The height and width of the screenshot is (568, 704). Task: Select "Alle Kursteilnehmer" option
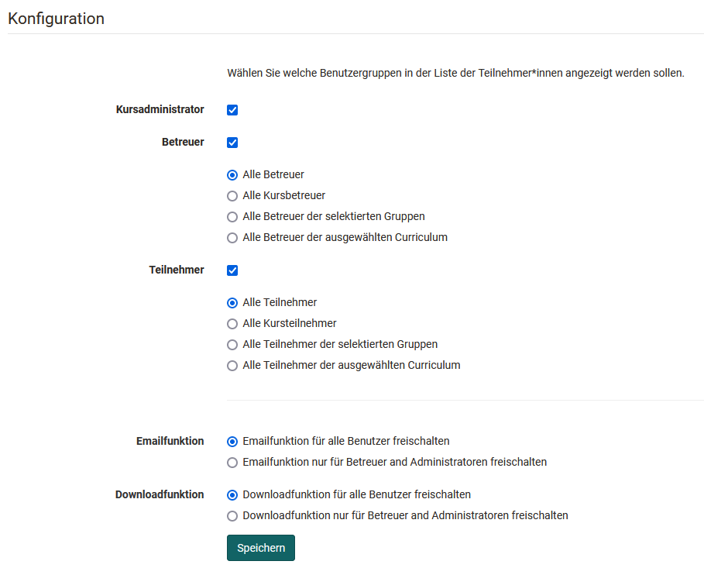pyautogui.click(x=232, y=323)
